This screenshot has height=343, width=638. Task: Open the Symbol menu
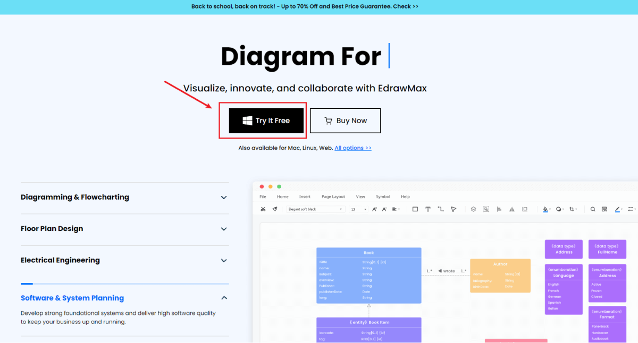click(x=383, y=196)
